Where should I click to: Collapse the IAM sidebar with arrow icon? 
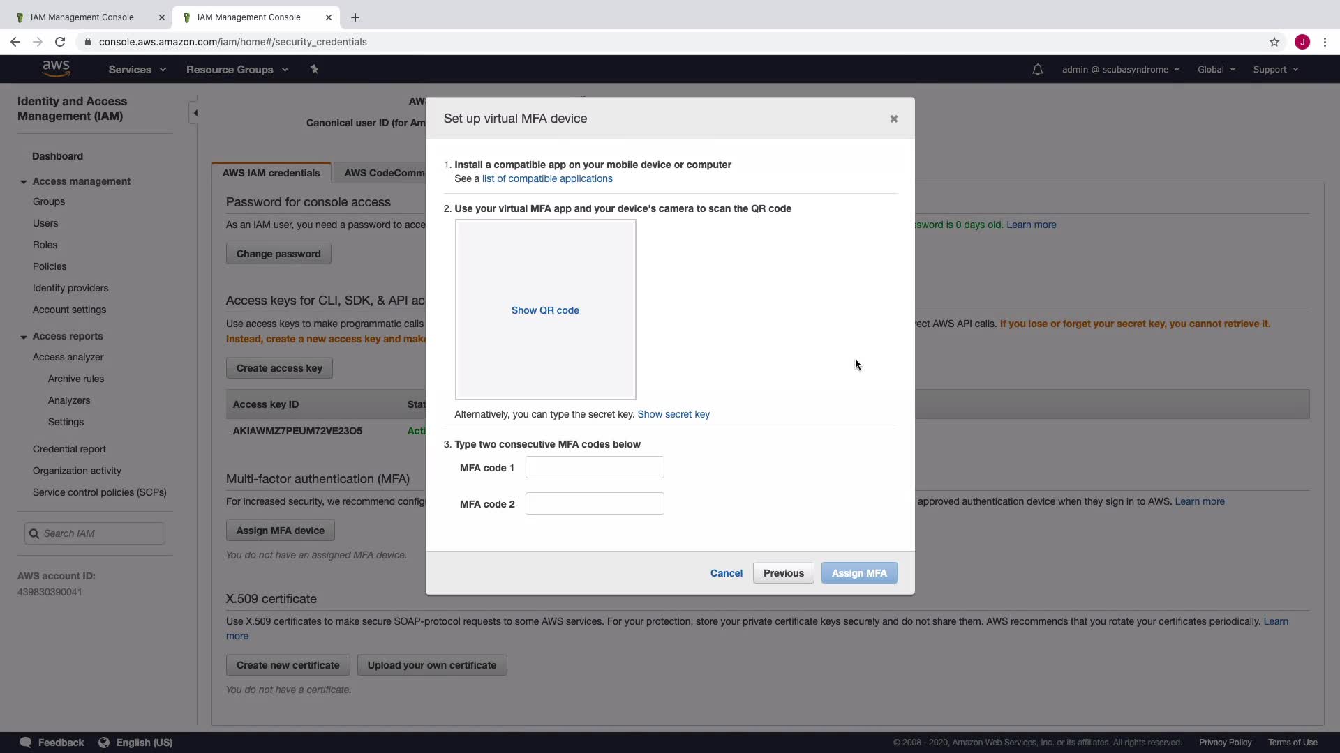(x=195, y=113)
